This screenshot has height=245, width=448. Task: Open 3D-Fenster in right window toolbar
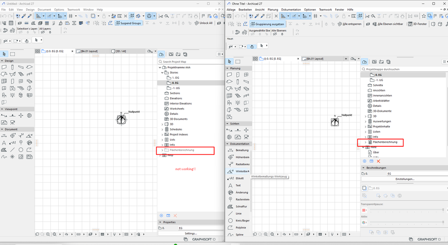click(x=417, y=24)
